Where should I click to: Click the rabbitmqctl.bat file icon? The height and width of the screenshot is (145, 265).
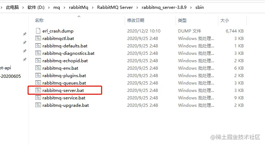[x=38, y=38]
